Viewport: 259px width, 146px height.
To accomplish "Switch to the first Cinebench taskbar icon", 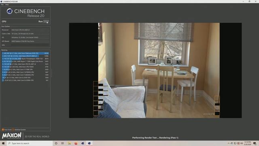I will pyautogui.click(x=83, y=143).
